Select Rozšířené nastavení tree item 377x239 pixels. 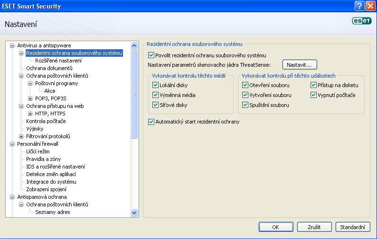tap(58, 61)
